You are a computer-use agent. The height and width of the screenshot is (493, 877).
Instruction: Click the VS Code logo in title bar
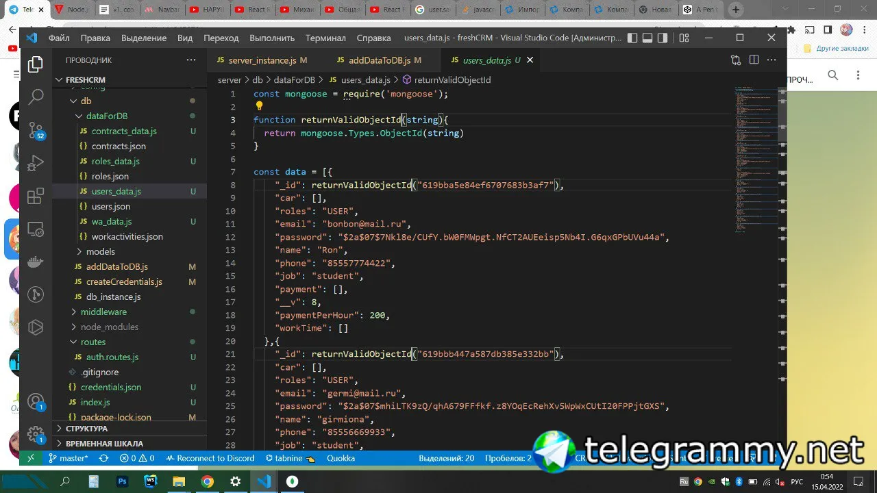tap(32, 38)
